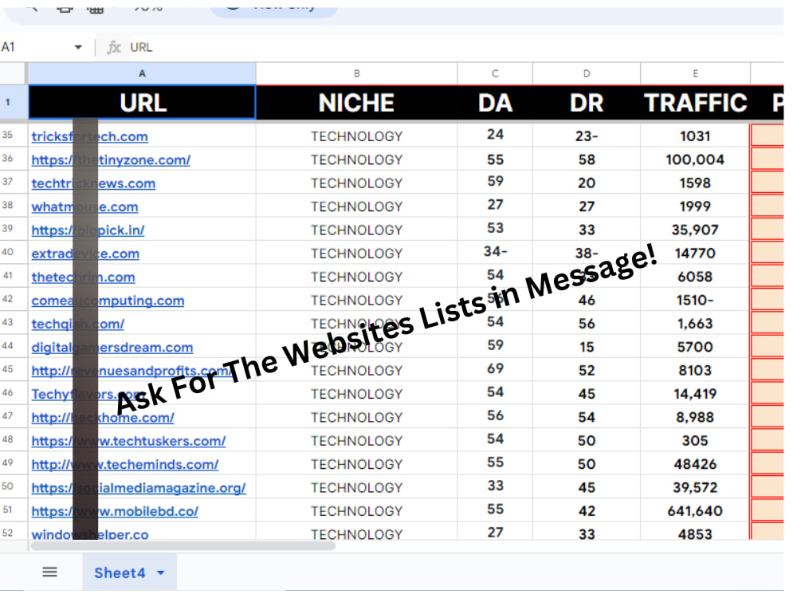Image resolution: width=797 pixels, height=598 pixels.
Task: Select column A header
Action: pos(143,73)
